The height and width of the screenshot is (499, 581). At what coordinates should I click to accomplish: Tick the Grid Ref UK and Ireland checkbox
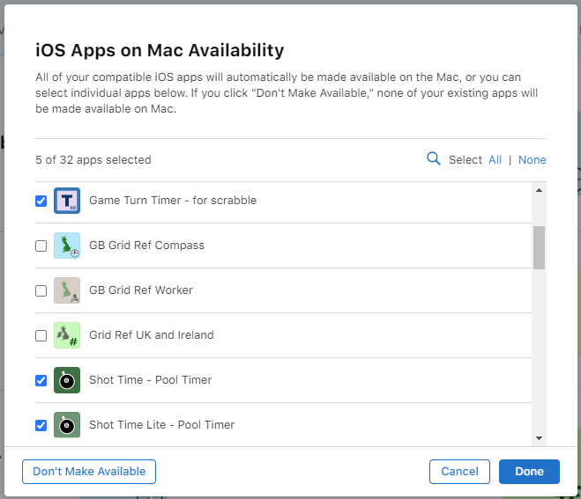click(41, 335)
